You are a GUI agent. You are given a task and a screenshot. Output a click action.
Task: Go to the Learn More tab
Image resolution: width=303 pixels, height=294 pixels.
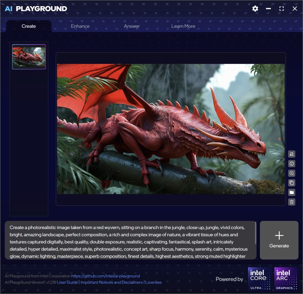[183, 26]
